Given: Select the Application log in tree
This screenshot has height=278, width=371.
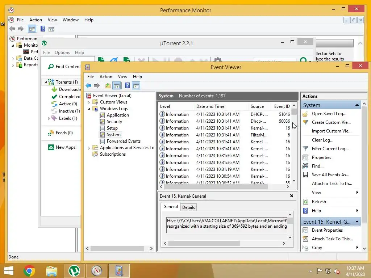Looking at the screenshot, I should 118,115.
